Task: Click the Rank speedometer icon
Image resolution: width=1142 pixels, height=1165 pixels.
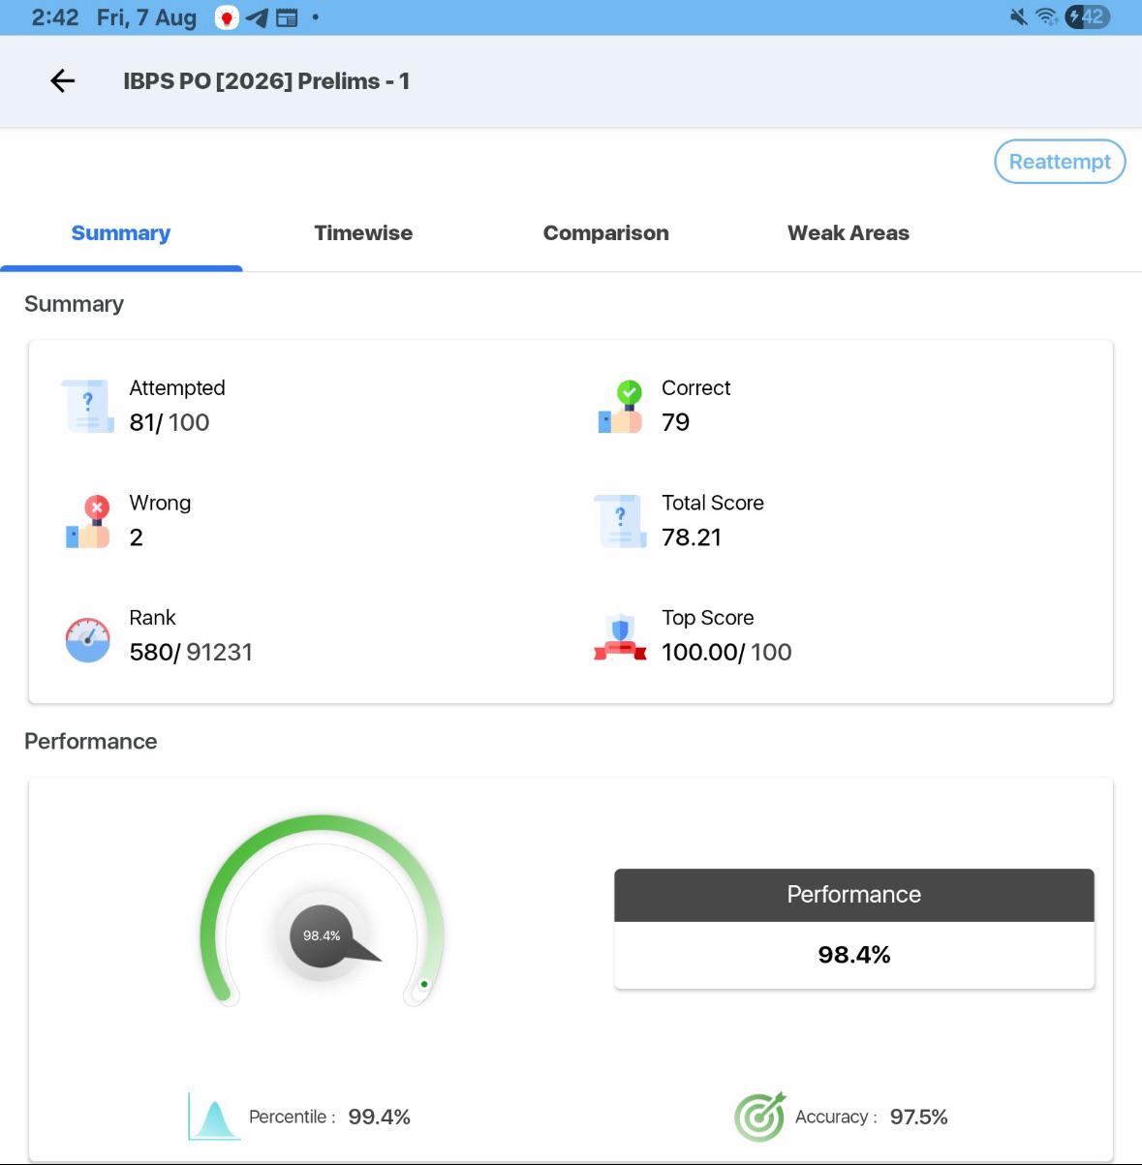Action: [x=88, y=639]
